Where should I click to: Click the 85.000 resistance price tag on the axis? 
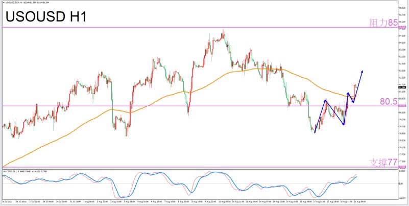[x=401, y=27]
